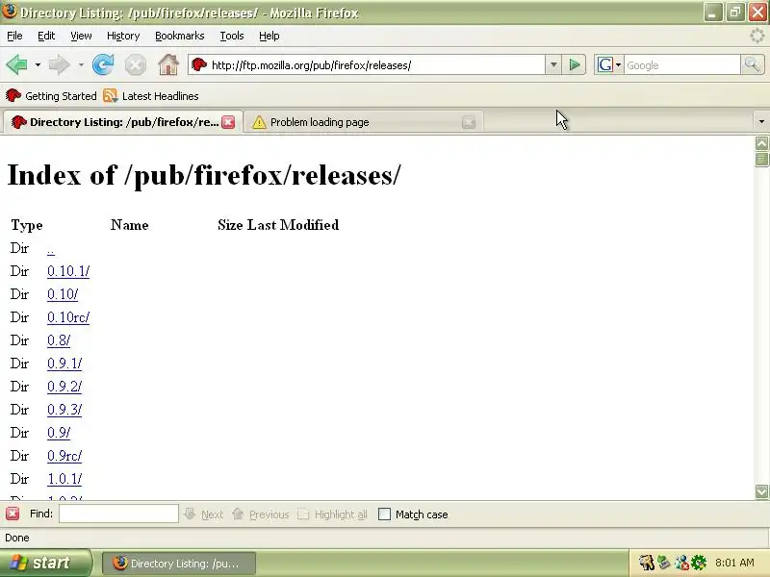This screenshot has width=770, height=577.
Task: Open the 0.9.2/ directory link
Action: pos(64,387)
